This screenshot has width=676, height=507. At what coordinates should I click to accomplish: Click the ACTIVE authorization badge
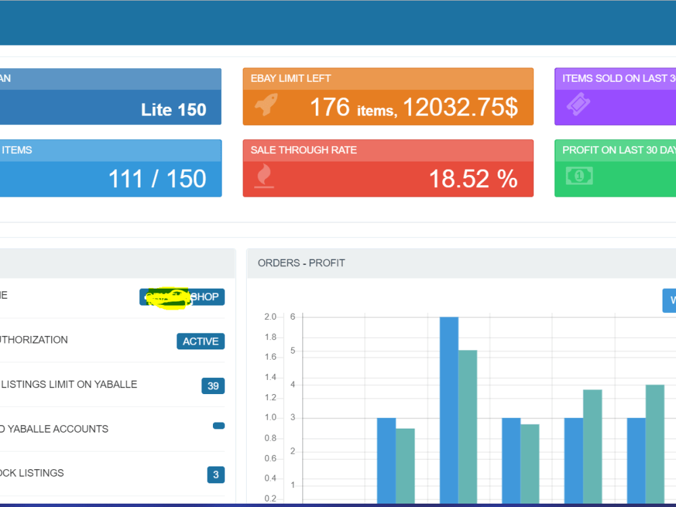[x=201, y=341]
